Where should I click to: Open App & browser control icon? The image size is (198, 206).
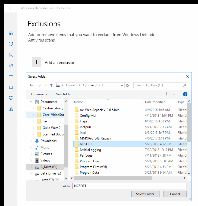click(11, 77)
